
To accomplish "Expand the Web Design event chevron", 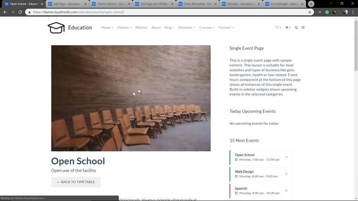I will [x=286, y=174].
